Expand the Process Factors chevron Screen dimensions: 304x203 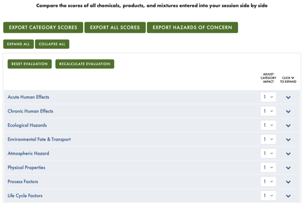[x=288, y=182]
